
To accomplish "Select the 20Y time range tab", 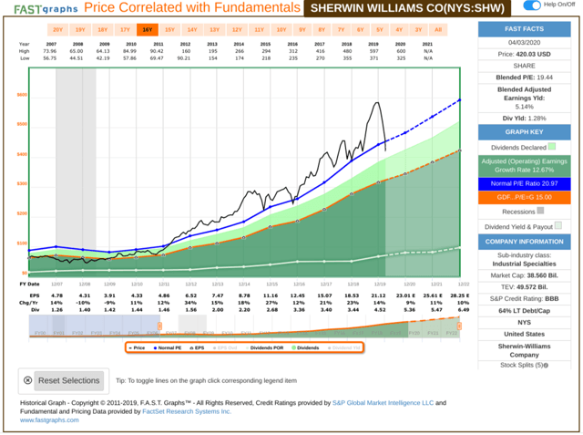I will [x=57, y=30].
